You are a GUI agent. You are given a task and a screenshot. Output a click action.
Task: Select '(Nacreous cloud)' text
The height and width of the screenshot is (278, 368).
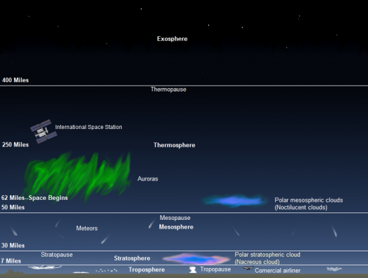(x=257, y=262)
